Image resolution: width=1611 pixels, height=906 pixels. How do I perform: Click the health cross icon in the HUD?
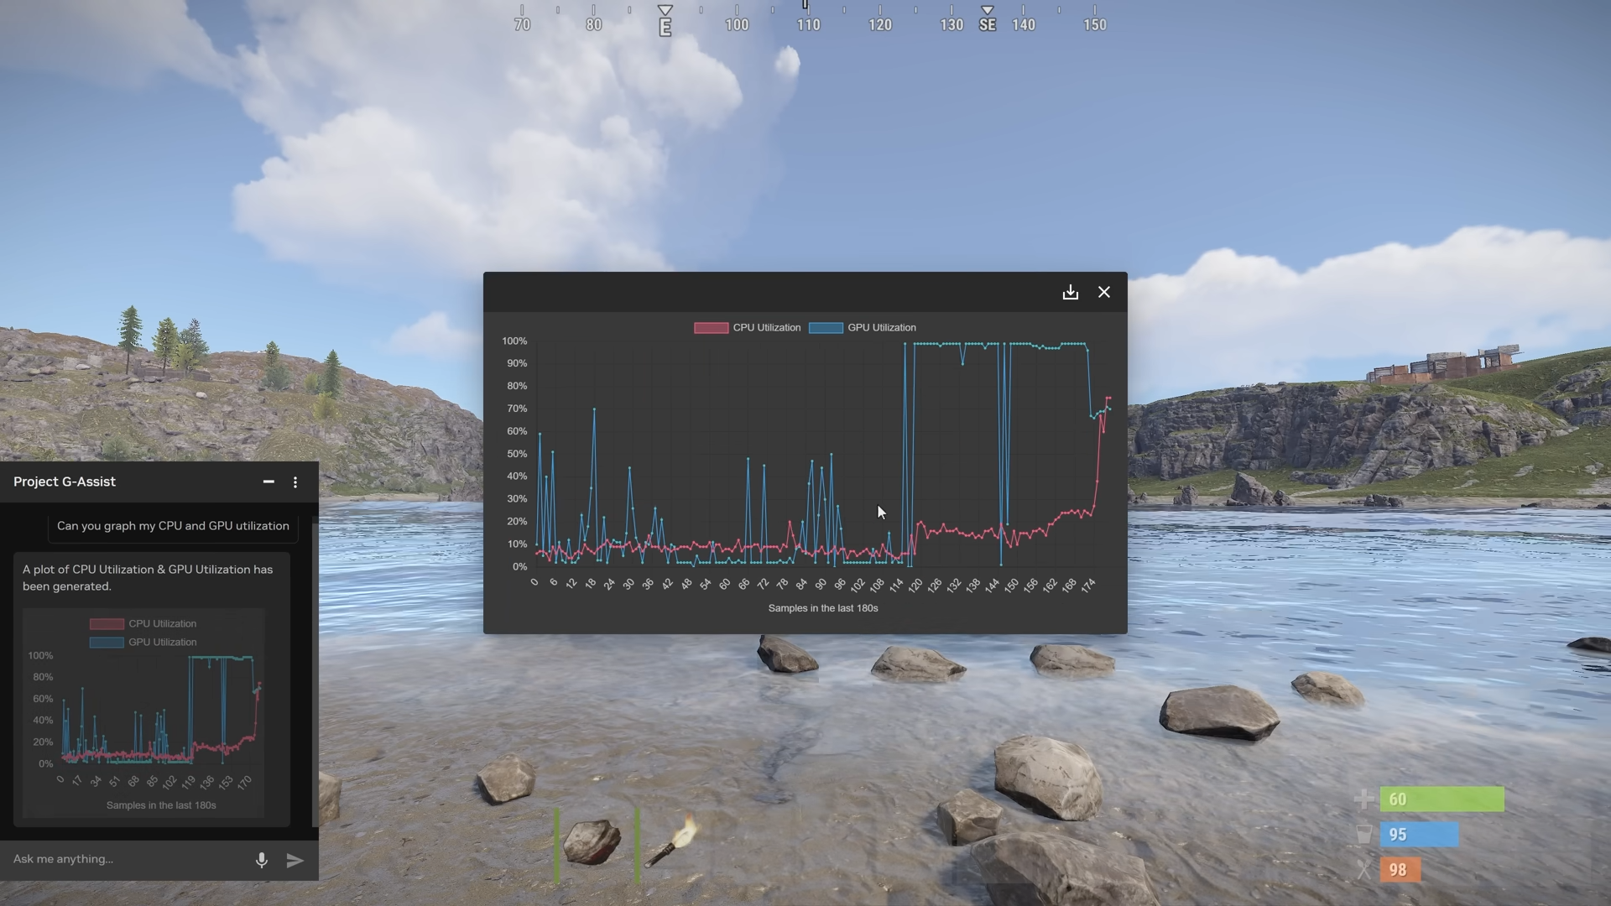1364,799
